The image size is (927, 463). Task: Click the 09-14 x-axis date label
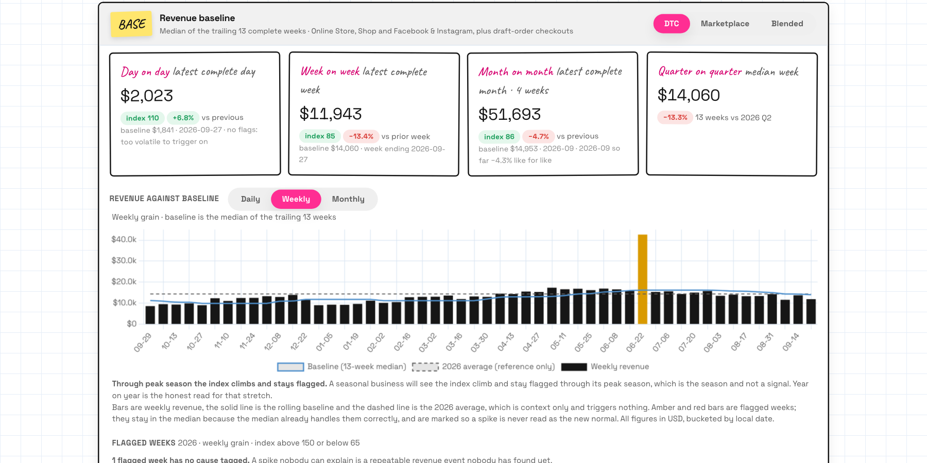(x=791, y=342)
